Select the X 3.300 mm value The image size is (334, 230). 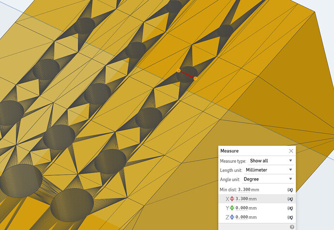[245, 199]
